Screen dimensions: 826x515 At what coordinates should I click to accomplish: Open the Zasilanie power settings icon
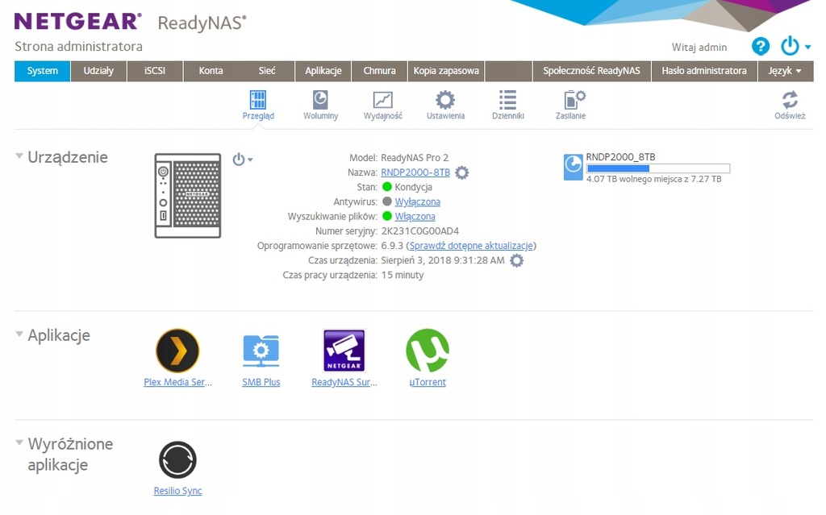(574, 99)
